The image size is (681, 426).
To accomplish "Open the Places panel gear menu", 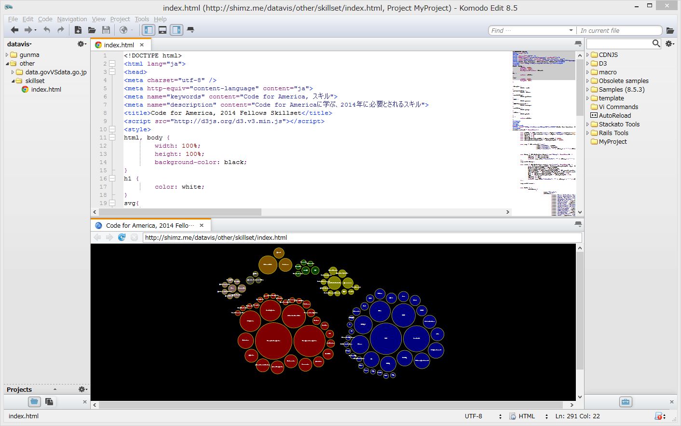I will (x=82, y=44).
